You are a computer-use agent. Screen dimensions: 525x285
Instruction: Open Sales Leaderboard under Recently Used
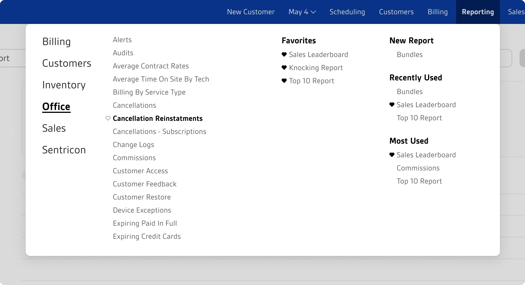click(426, 105)
